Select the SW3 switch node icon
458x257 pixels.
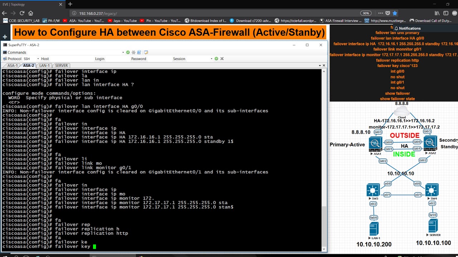point(373,190)
